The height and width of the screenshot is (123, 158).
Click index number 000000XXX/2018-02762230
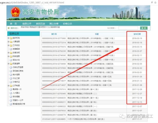pyautogui.click(x=54, y=51)
